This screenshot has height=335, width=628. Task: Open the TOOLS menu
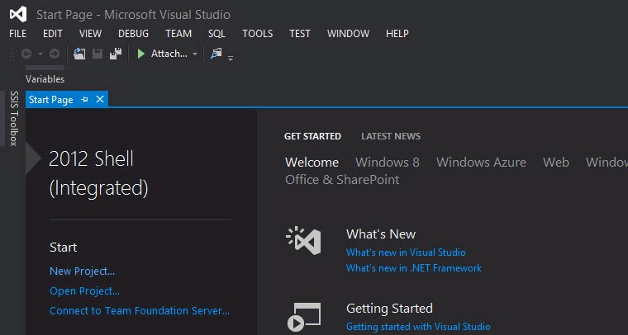(257, 34)
